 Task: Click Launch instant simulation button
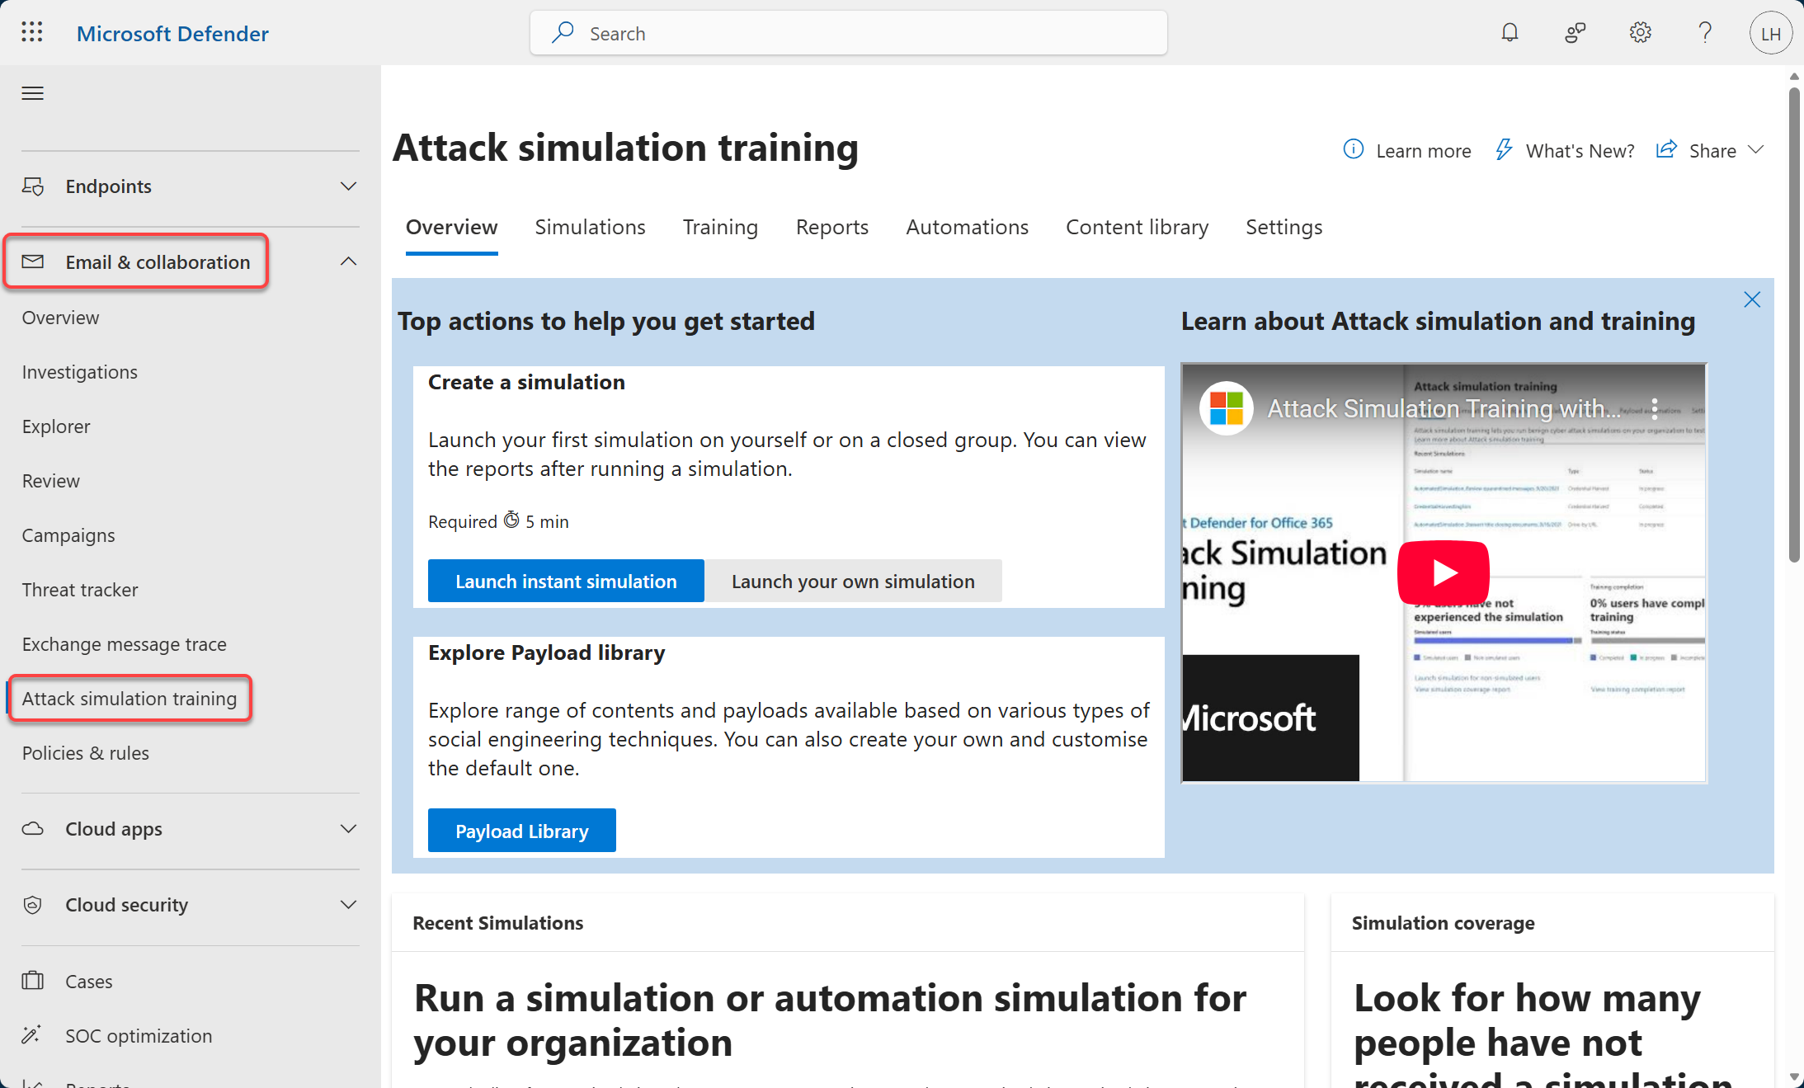(566, 582)
